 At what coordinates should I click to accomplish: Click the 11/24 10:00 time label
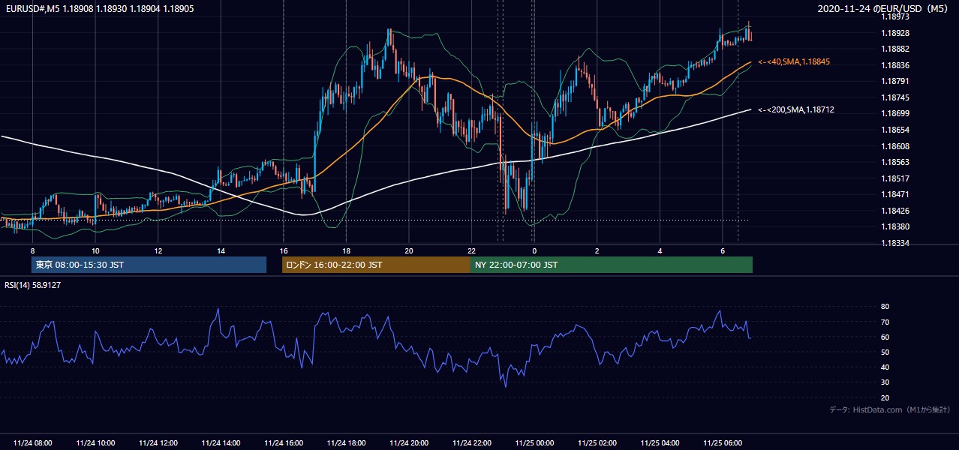pos(95,442)
